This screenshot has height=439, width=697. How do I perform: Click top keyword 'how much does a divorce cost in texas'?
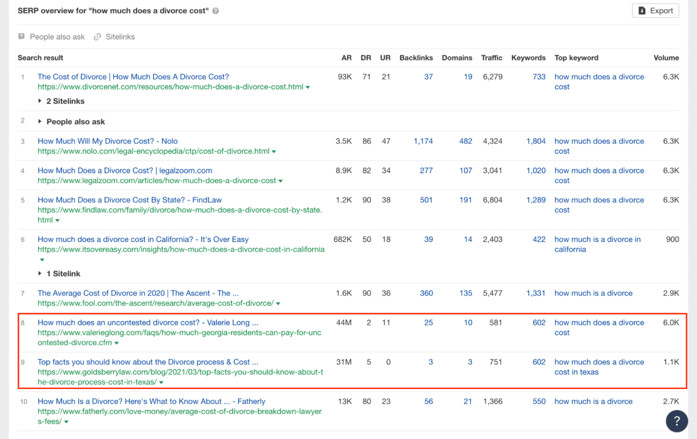coord(599,367)
